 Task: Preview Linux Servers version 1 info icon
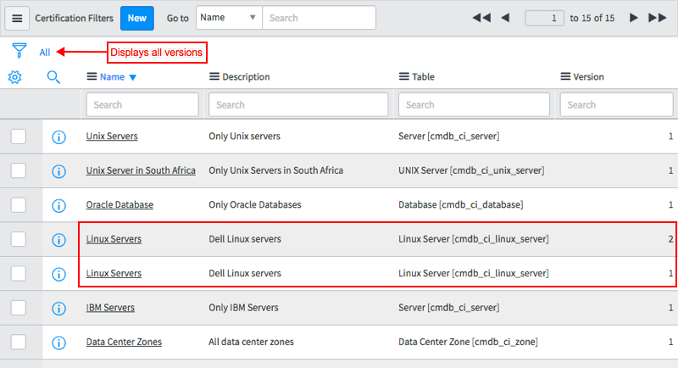[x=58, y=274]
